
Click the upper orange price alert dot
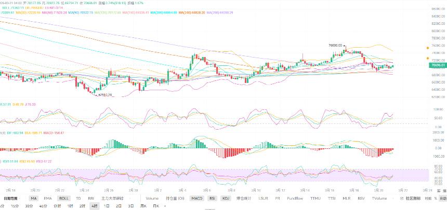tap(428, 48)
